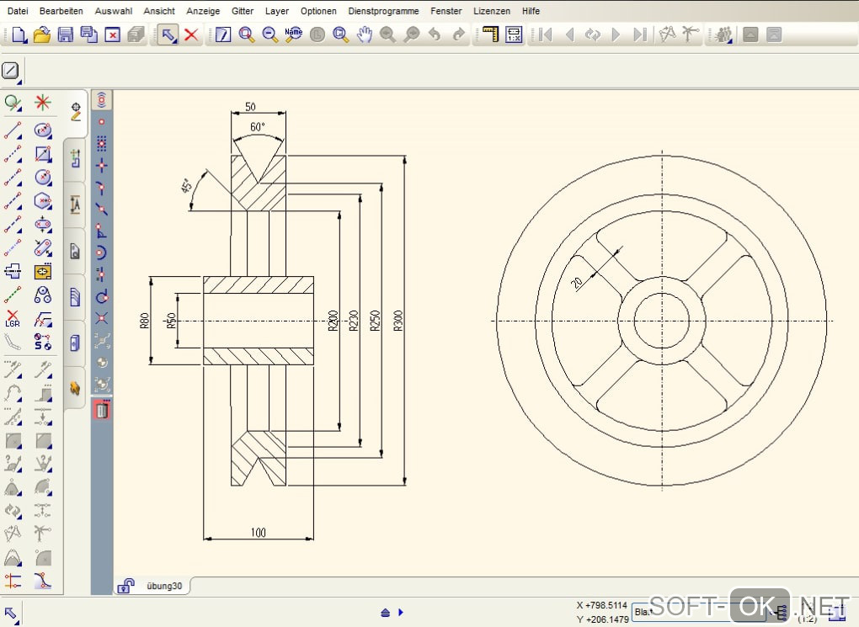Save the drawing with the floppy icon
Image resolution: width=859 pixels, height=627 pixels.
[65, 35]
